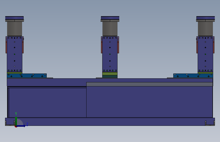Select the green block under middle column
220x142 pixels.
pos(110,74)
